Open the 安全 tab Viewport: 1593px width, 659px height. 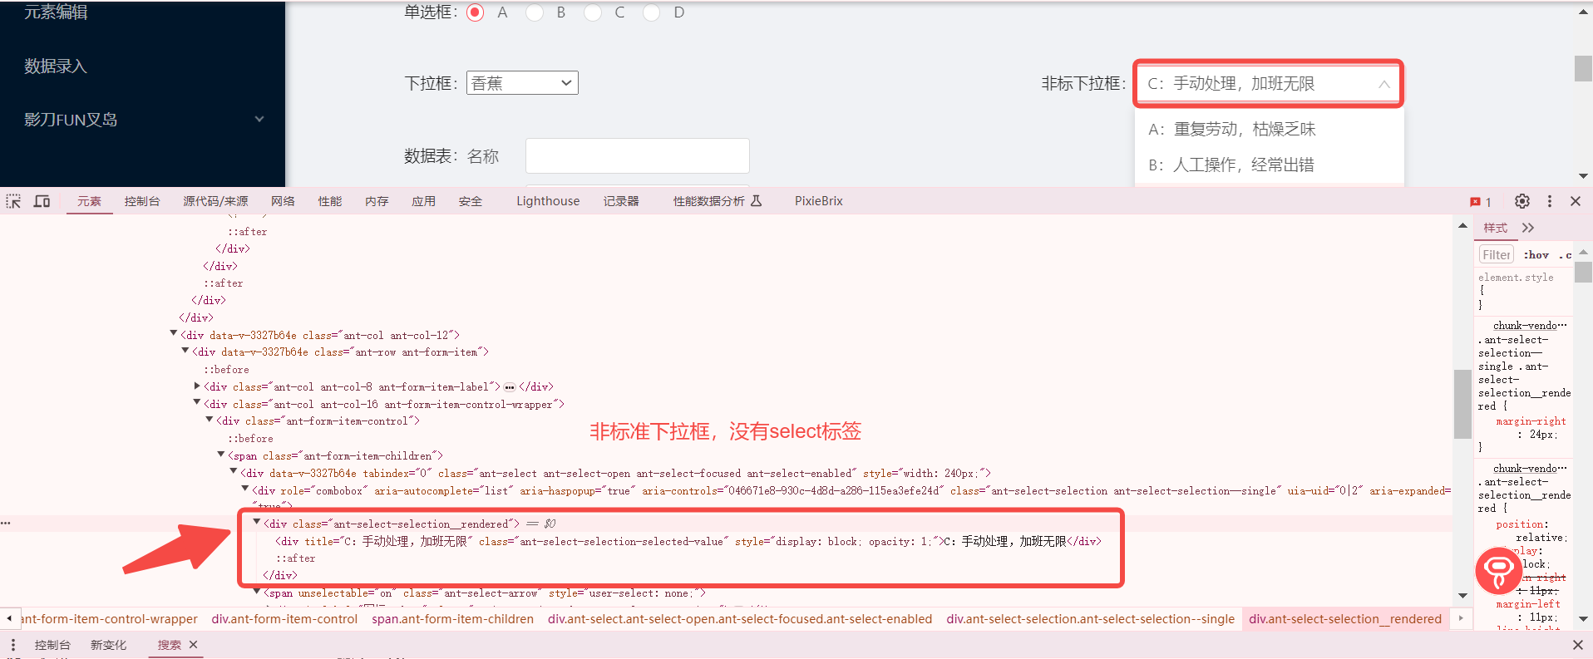[x=471, y=201]
